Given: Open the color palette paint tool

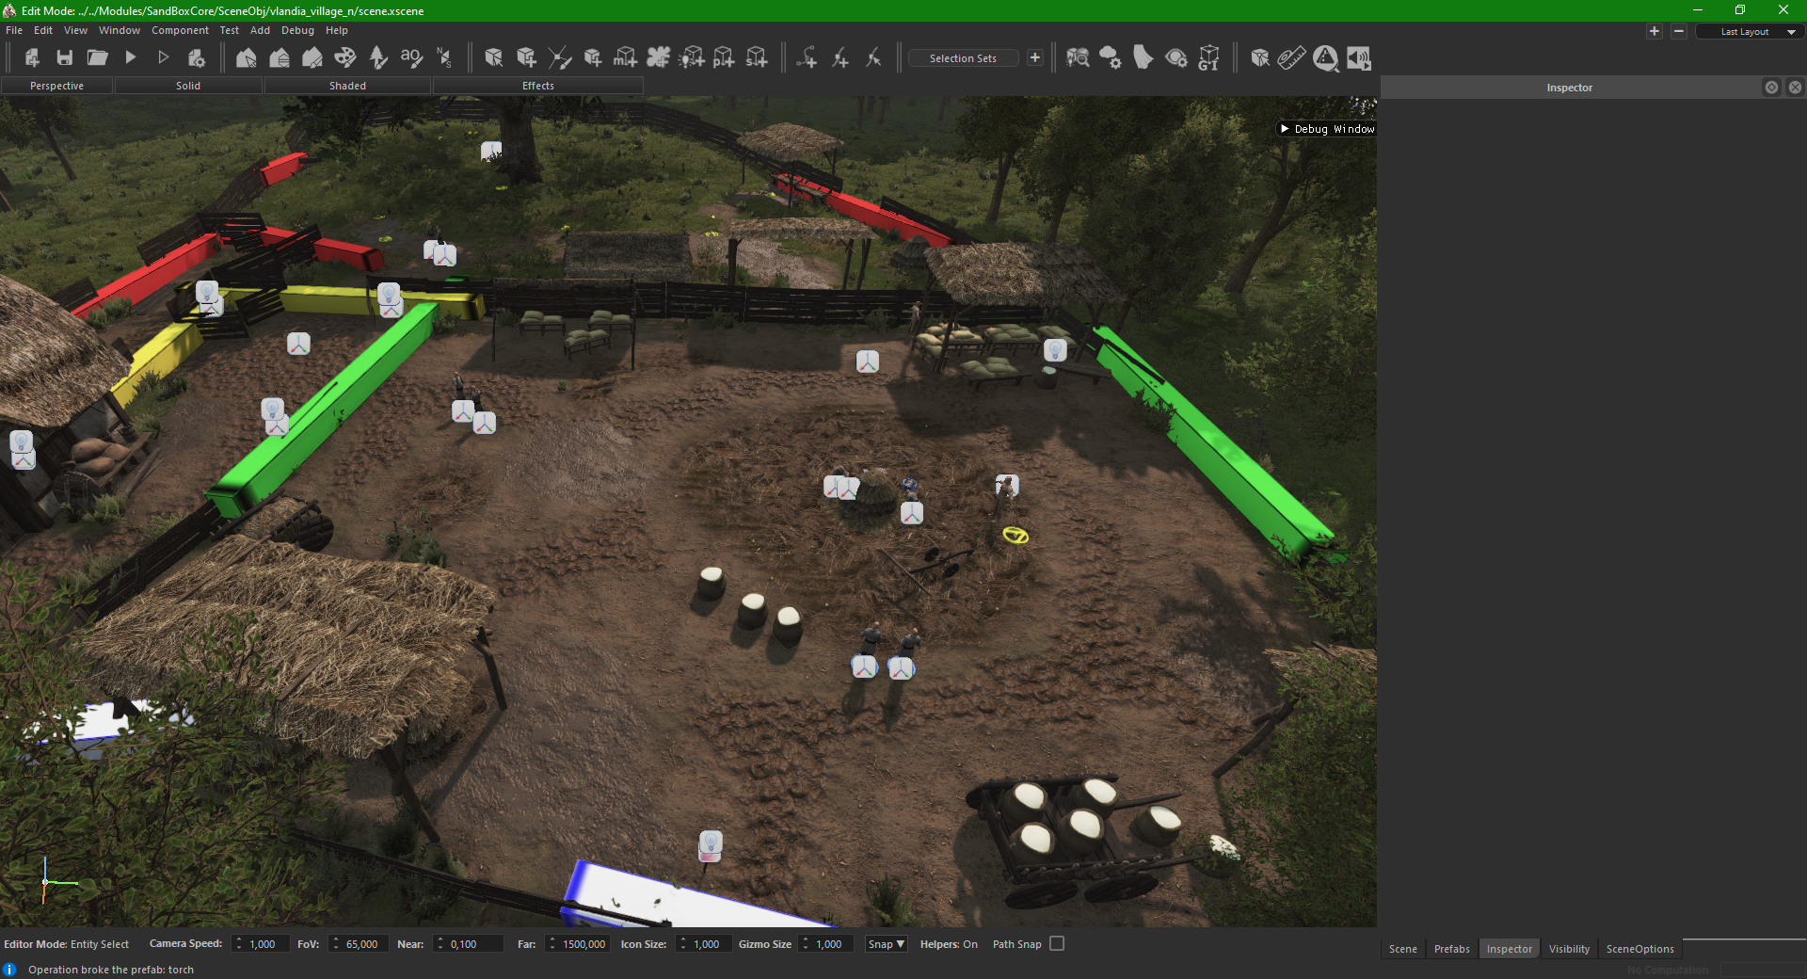Looking at the screenshot, I should tap(345, 58).
